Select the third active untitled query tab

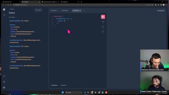click(x=76, y=11)
